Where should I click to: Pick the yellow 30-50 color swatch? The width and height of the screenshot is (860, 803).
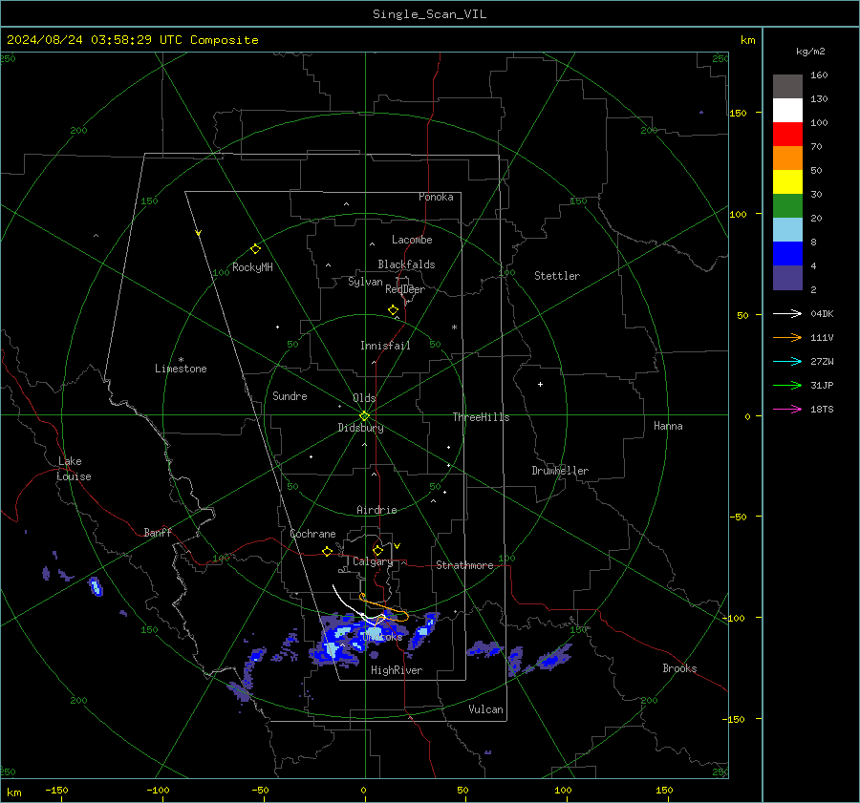(x=787, y=182)
